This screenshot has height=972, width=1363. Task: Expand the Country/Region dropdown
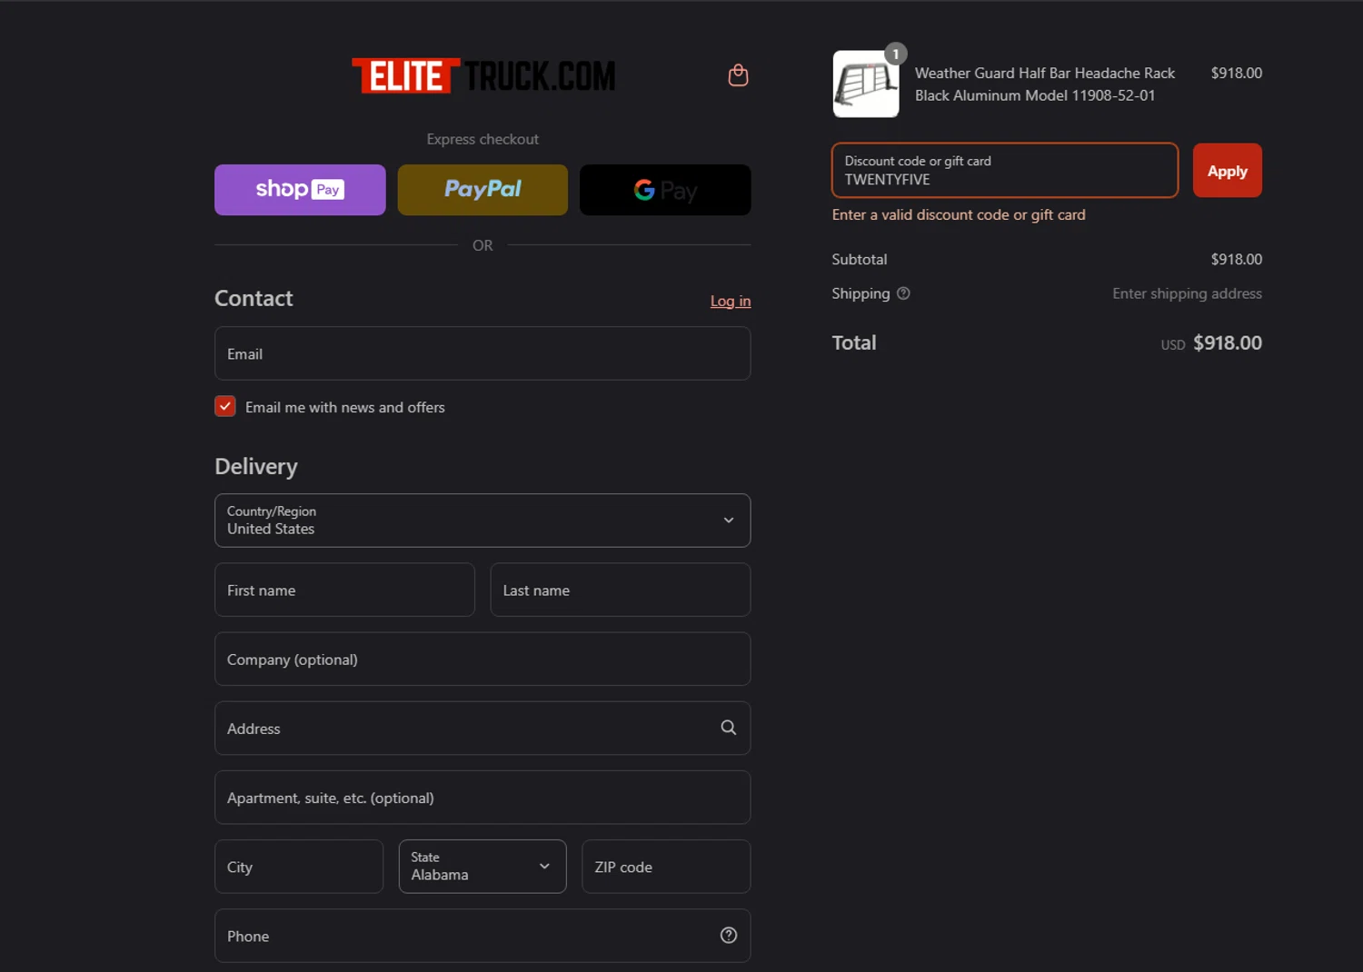[483, 521]
